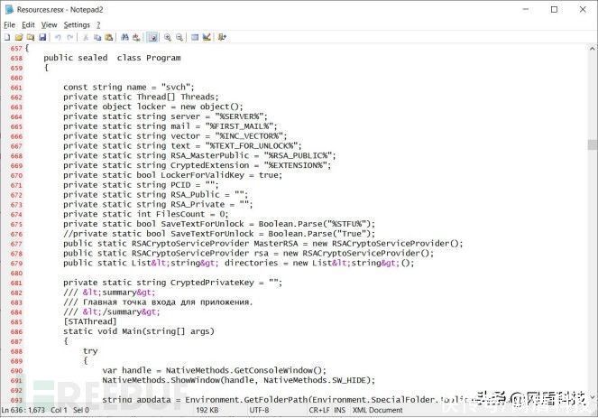Open Find with the binoculars icon

(x=124, y=37)
